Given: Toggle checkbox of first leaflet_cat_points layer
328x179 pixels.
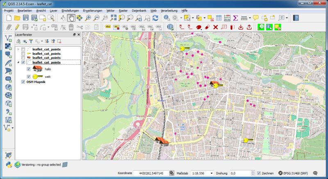Looking at the screenshot, I should click(x=23, y=49).
